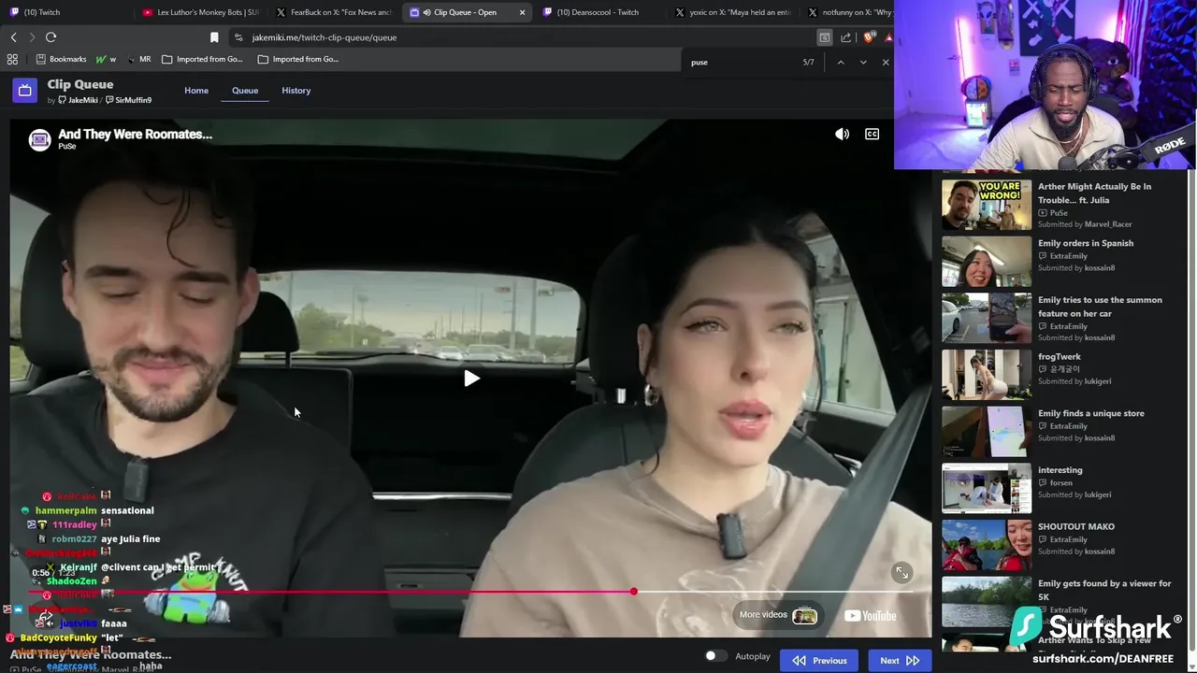This screenshot has width=1197, height=673.
Task: Click the share icon in address bar
Action: pos(846,37)
